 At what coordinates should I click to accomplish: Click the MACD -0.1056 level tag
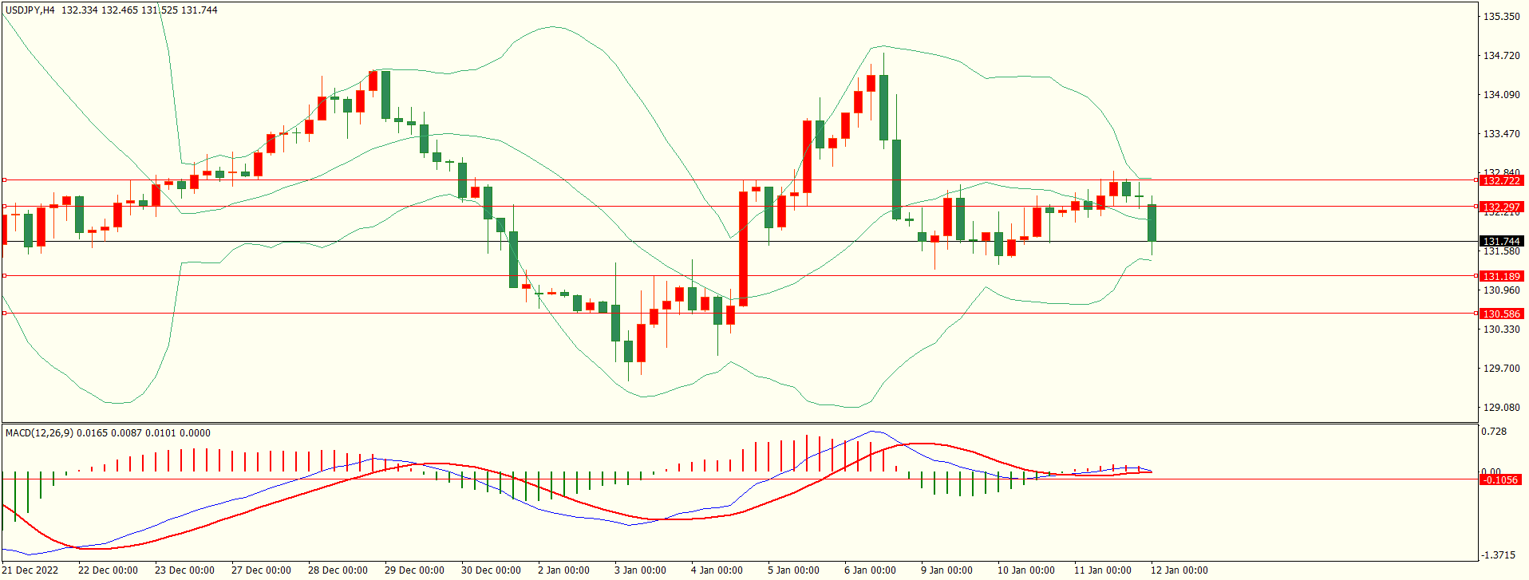1499,480
